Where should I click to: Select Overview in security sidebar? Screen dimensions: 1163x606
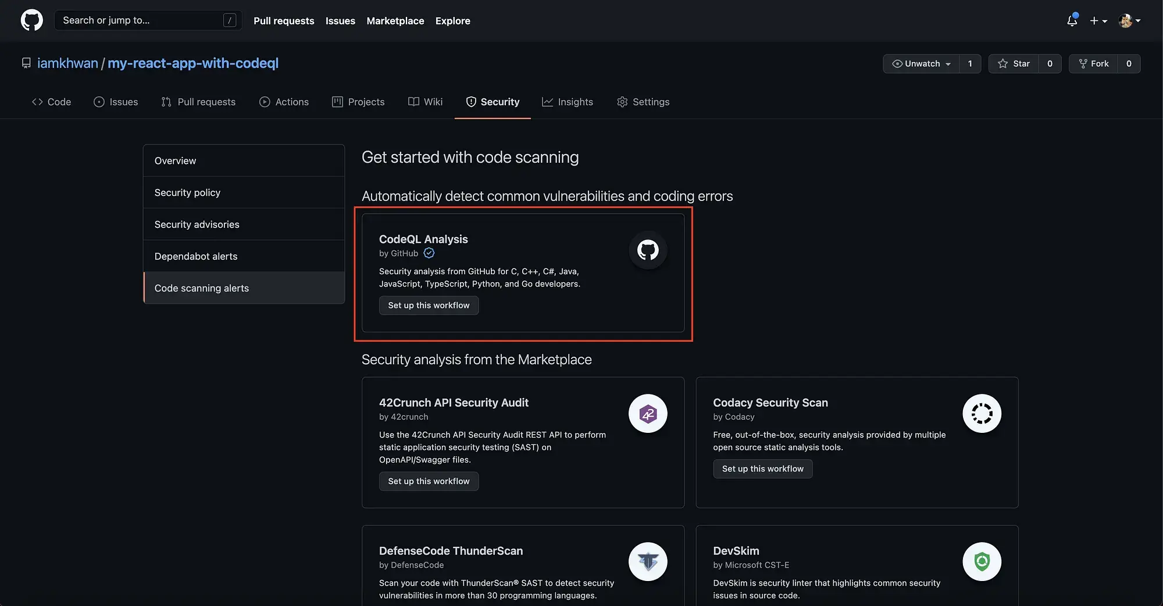(x=244, y=161)
